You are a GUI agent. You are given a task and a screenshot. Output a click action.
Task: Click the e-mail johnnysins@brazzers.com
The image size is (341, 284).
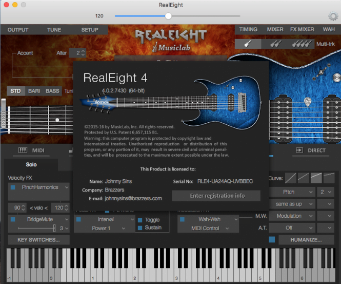(133, 198)
